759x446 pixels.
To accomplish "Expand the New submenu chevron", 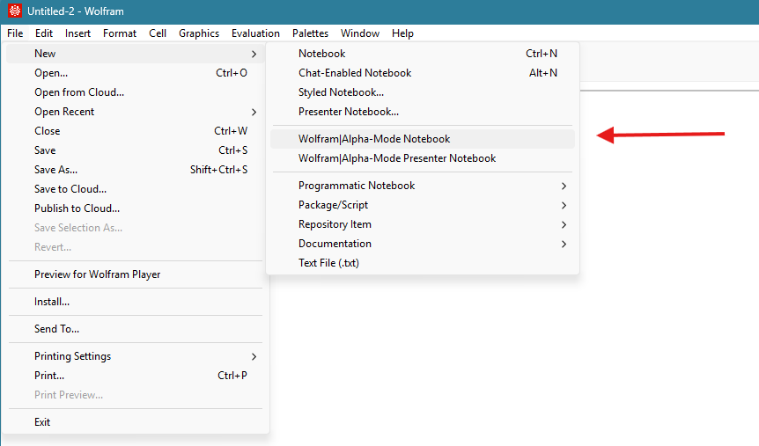I will pos(254,55).
